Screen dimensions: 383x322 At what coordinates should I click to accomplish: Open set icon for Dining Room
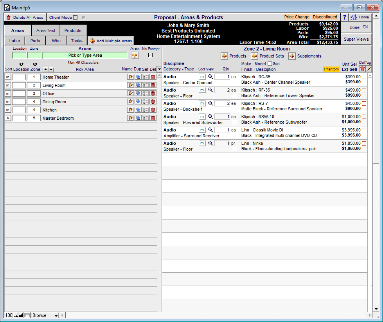coord(146,102)
